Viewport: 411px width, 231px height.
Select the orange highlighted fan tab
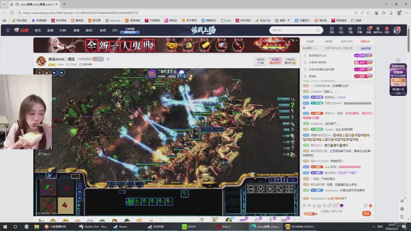pos(365,42)
